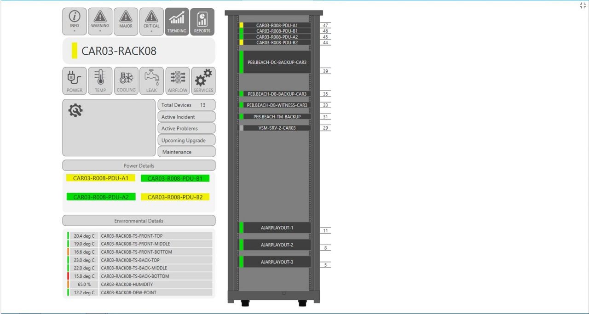Open the CRITICAL alerts icon
The width and height of the screenshot is (589, 314).
pyautogui.click(x=151, y=22)
